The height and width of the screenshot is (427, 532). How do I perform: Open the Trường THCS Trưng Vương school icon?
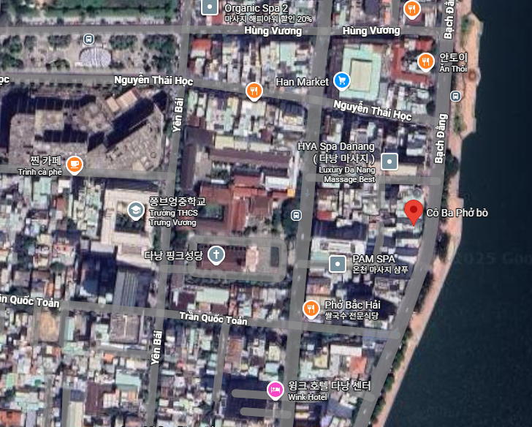click(x=135, y=211)
